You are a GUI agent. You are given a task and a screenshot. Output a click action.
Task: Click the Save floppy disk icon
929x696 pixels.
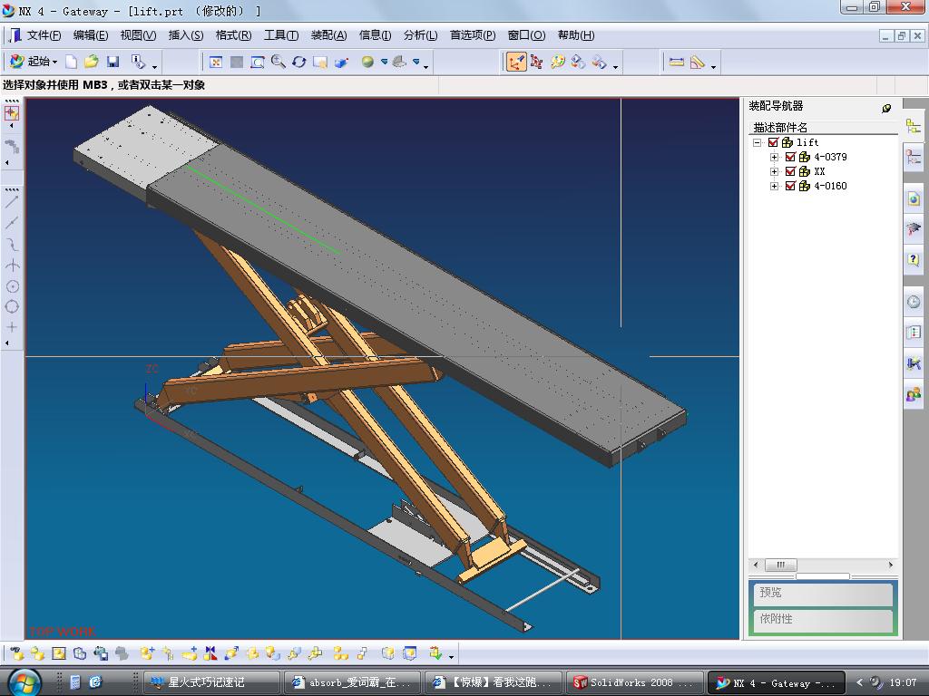tap(112, 62)
